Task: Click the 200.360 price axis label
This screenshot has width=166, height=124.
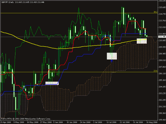Action: pyautogui.click(x=162, y=113)
